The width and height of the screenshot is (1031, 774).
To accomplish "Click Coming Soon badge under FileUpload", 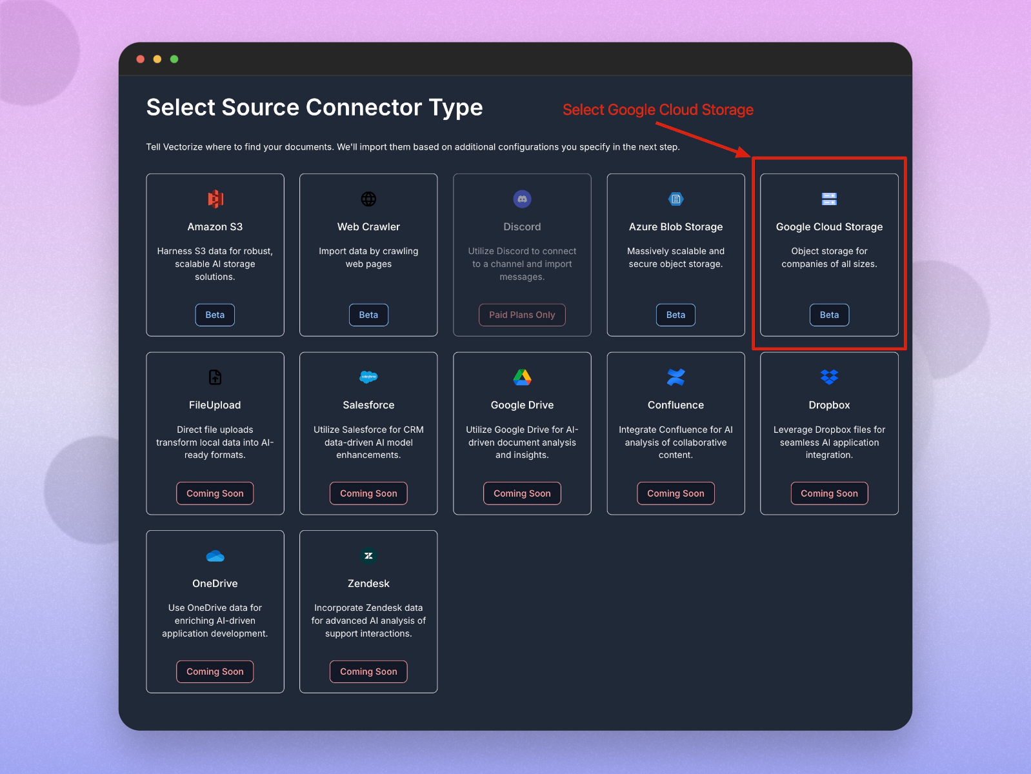I will point(215,493).
